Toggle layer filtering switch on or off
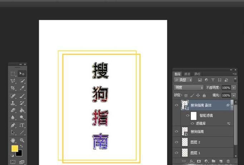 [x=235, y=80]
